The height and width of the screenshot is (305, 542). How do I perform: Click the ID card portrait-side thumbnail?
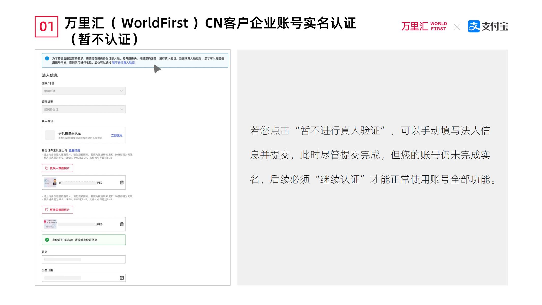pos(50,182)
